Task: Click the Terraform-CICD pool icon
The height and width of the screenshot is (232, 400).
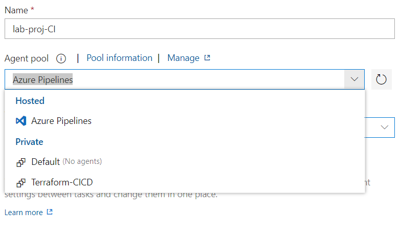Action: [21, 183]
